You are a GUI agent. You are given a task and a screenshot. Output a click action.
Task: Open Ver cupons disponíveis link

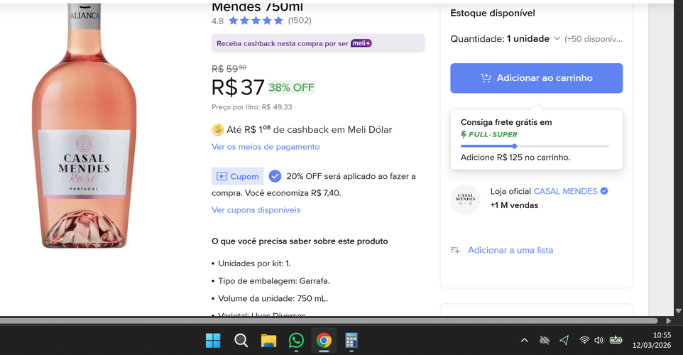tap(256, 210)
